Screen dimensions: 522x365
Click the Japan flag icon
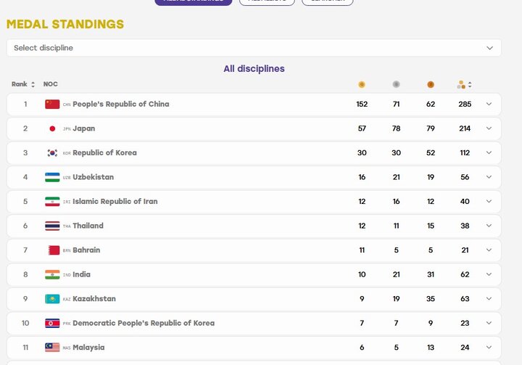coord(52,128)
